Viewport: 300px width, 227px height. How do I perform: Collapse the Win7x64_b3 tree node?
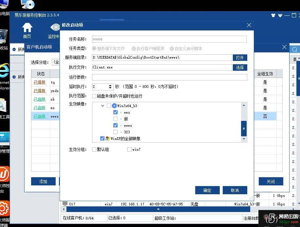(x=103, y=106)
